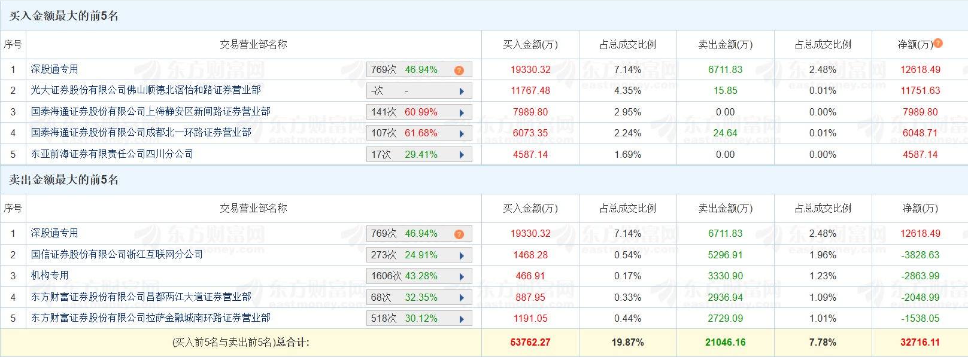Open 东方财富证券拉萨金融城南环路证券营业部 link

pyautogui.click(x=150, y=318)
